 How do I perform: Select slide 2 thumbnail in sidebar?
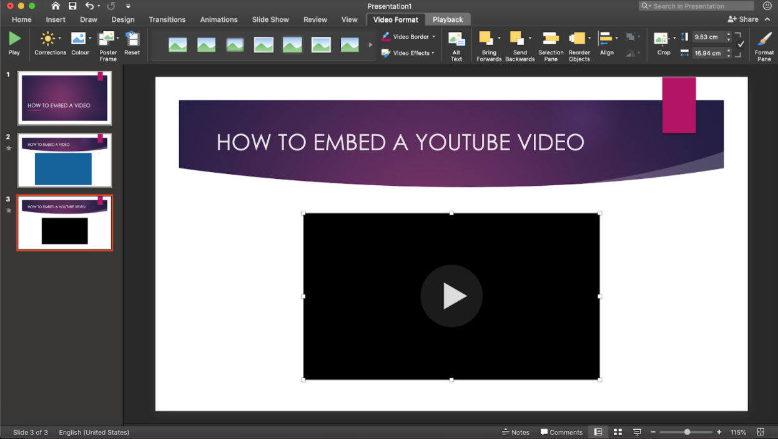click(64, 160)
